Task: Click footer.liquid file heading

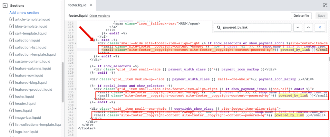Action: tap(78, 16)
